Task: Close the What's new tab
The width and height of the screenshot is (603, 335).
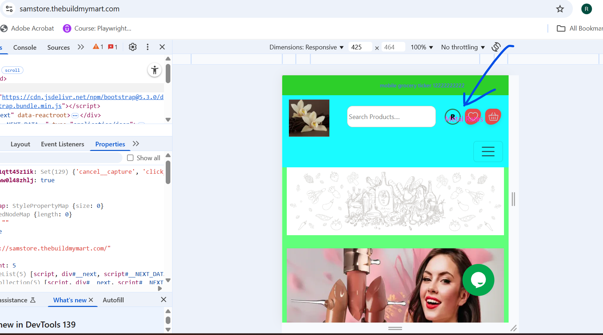Action: [x=91, y=300]
